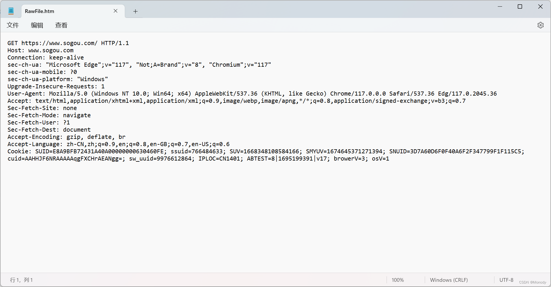Click the sec-ch-ua-mobile: ?0 line
The image size is (551, 287).
coord(42,72)
